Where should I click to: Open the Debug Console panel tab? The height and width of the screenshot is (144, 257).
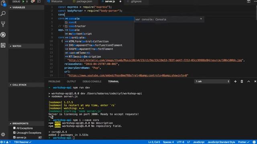coord(92,82)
